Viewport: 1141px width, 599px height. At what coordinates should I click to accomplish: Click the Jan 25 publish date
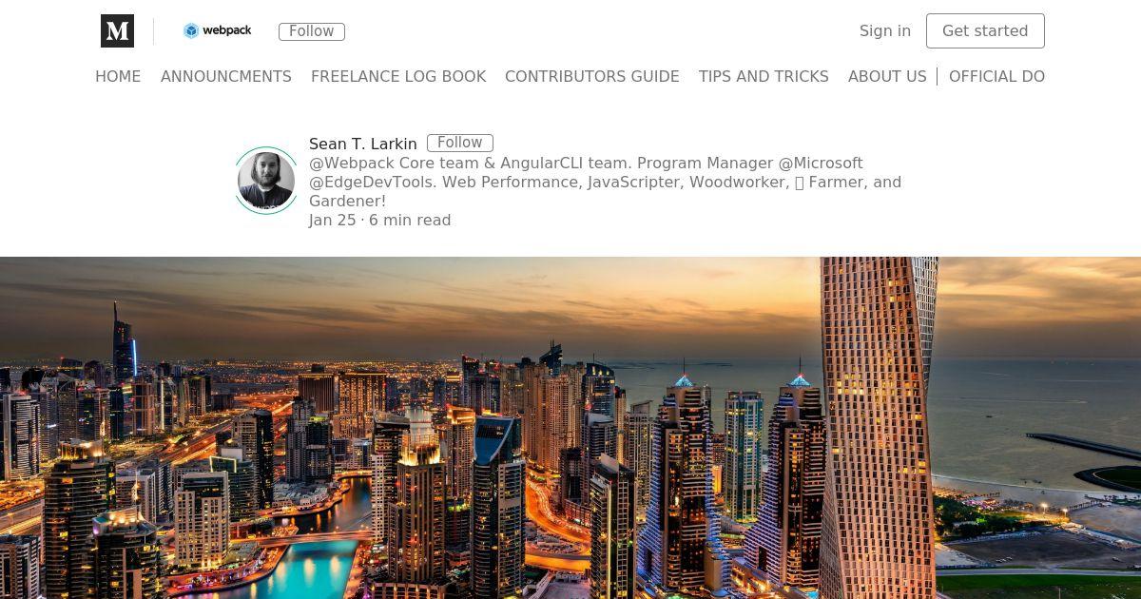[x=333, y=220]
